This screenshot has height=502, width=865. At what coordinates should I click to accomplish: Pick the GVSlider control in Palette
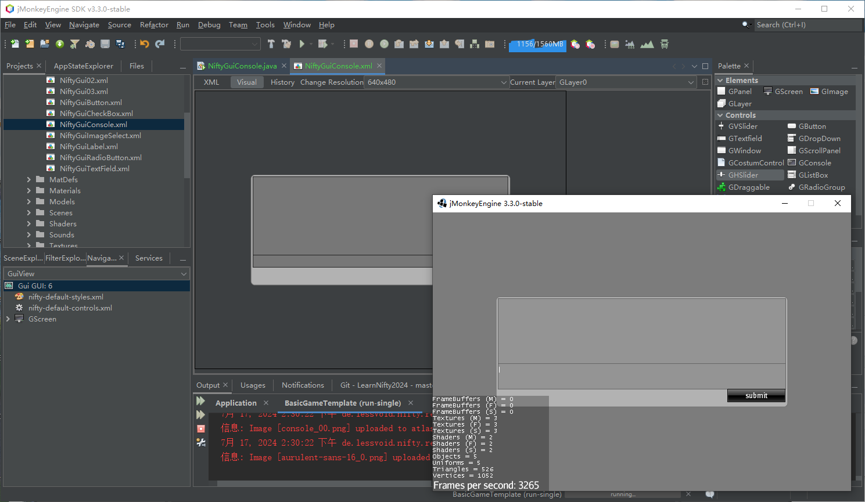[738, 127]
